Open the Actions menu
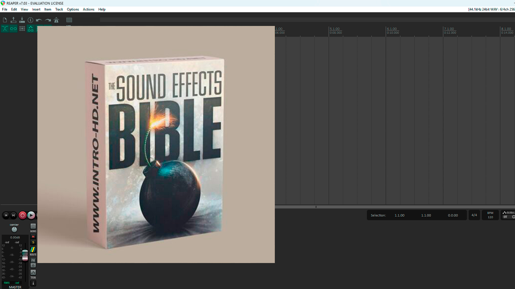 [x=89, y=9]
